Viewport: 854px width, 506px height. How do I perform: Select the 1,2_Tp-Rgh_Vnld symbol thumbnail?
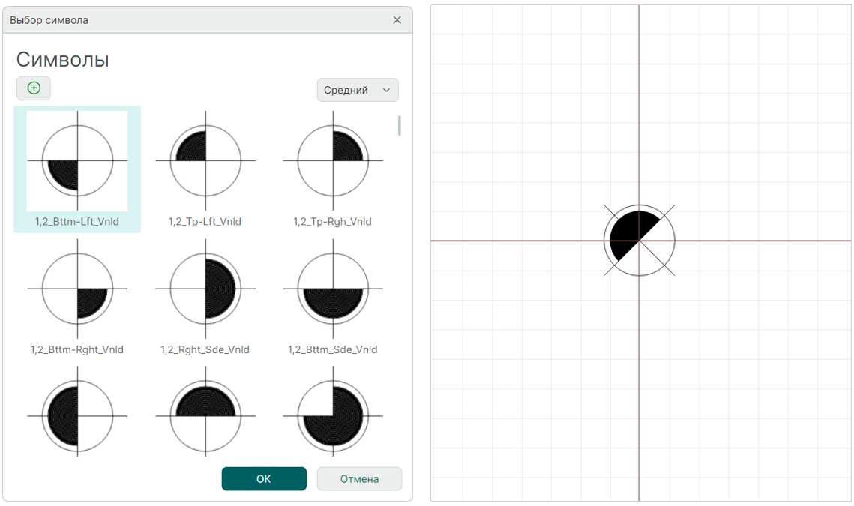click(333, 160)
